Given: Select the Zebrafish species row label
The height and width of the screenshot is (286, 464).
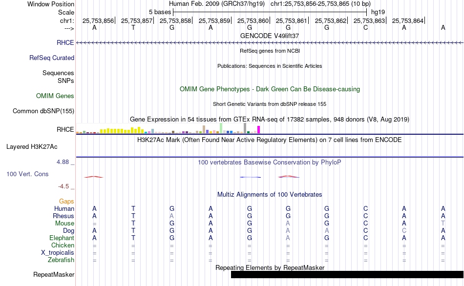Looking at the screenshot, I should click(61, 260).
